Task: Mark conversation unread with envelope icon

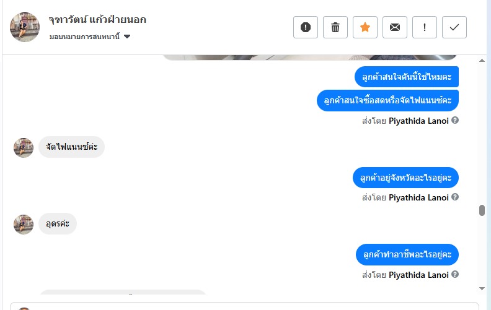Action: point(395,27)
